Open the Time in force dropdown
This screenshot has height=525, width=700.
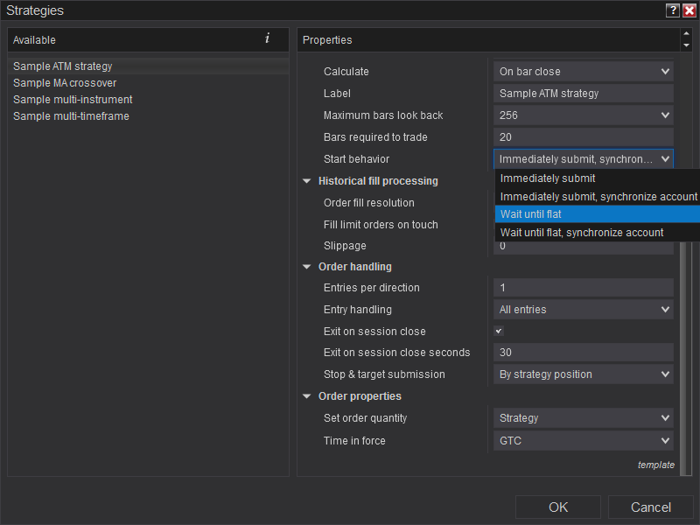click(583, 441)
